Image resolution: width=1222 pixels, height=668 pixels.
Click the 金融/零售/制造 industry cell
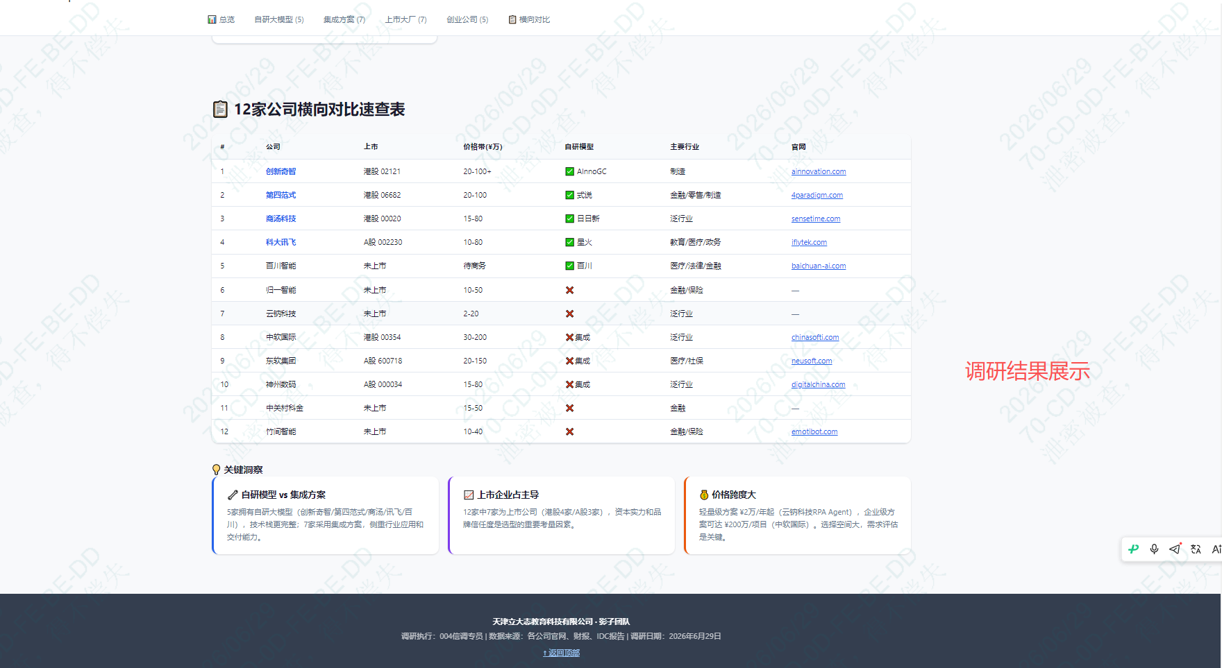[695, 195]
